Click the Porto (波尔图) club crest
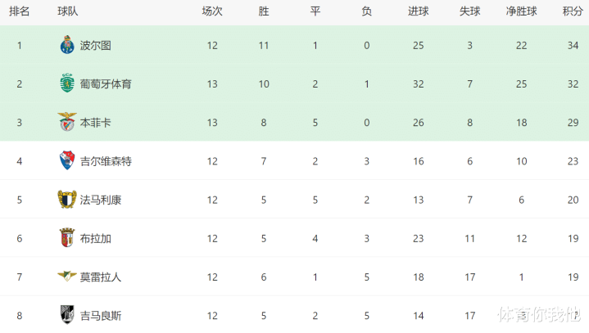Screen dimensions: 589x333 click(66, 45)
